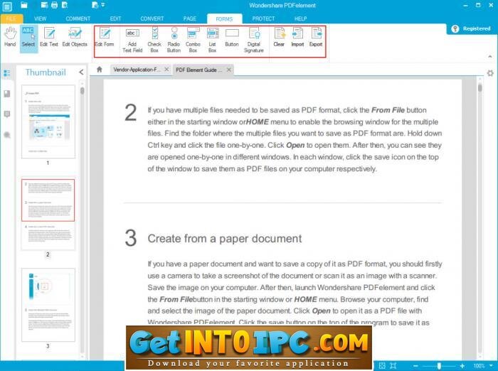Switch to the EDIT ribbon tab

[115, 18]
